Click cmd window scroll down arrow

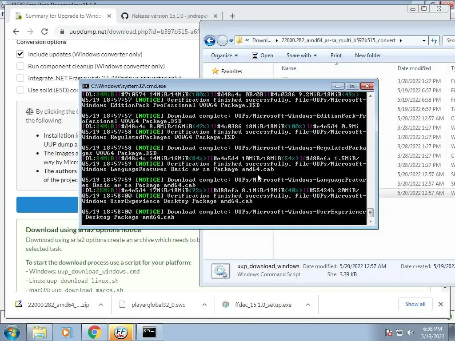pos(370,222)
